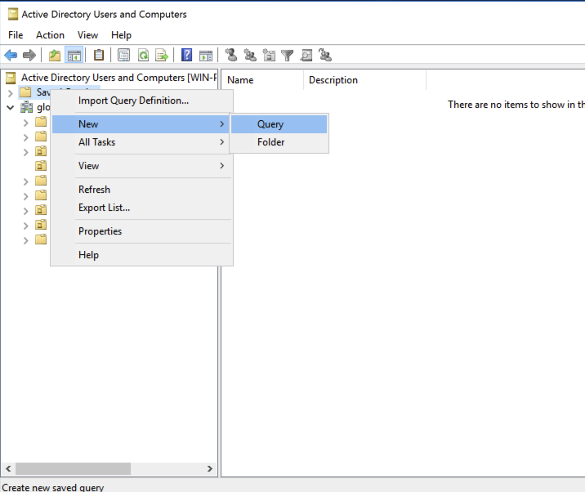Choose Folder from the New submenu
The width and height of the screenshot is (585, 492).
[270, 142]
